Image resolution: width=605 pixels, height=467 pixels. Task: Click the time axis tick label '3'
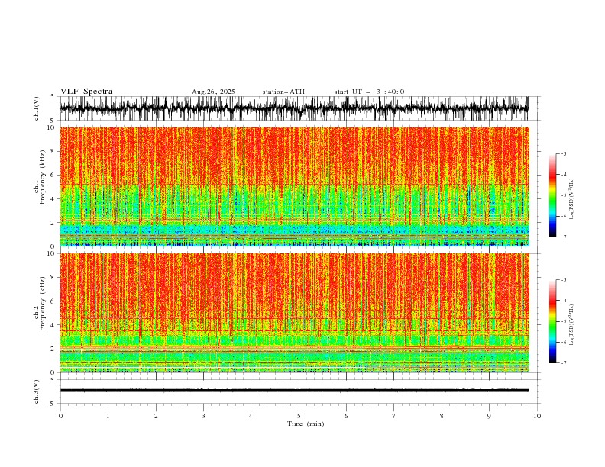coord(203,416)
